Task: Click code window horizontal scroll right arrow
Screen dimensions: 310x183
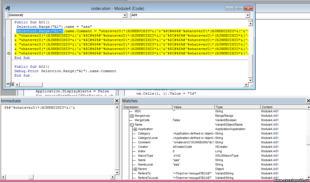Action: (246, 85)
